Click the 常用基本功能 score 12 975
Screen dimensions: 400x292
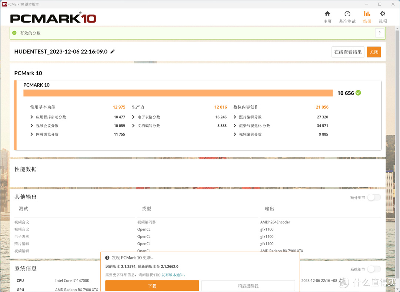pyautogui.click(x=119, y=107)
